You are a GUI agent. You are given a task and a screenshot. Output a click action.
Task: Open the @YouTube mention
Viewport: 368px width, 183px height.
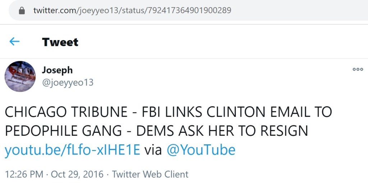click(201, 149)
